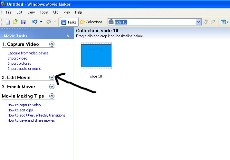Open the File menu

click(9, 12)
